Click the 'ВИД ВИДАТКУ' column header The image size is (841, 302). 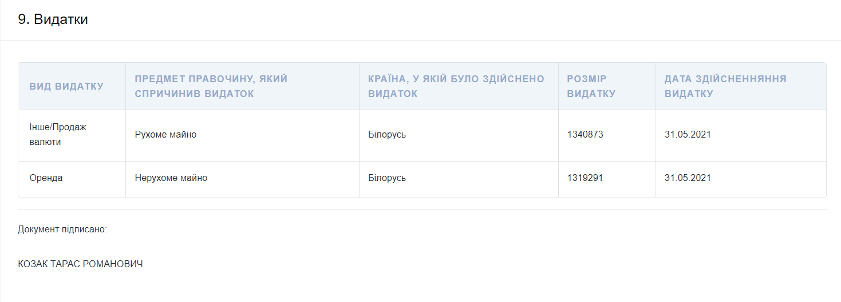(66, 86)
